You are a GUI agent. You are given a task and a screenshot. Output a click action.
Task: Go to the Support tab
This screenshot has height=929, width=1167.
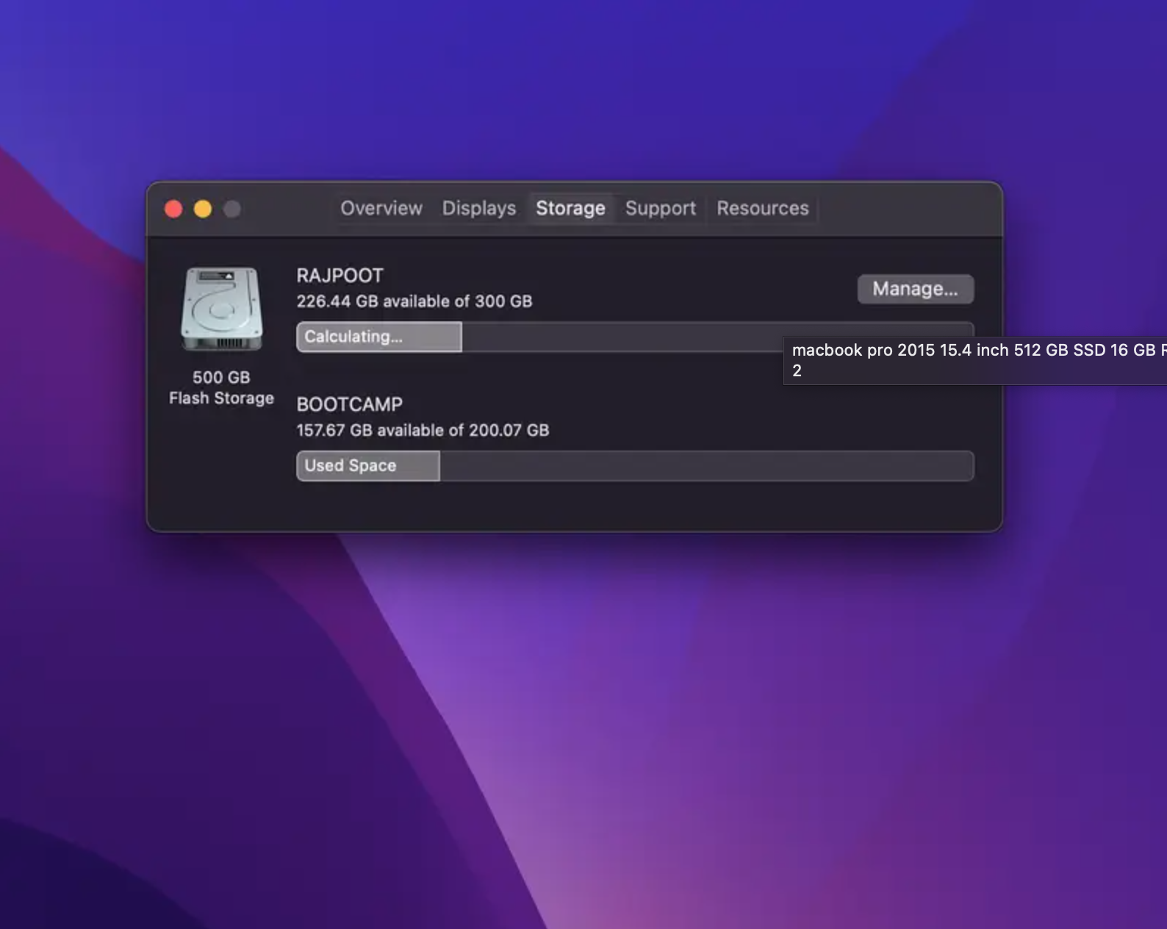pyautogui.click(x=660, y=209)
